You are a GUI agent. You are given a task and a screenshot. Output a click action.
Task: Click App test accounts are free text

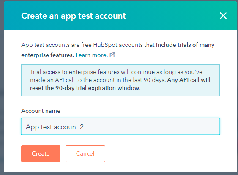click(x=57, y=45)
